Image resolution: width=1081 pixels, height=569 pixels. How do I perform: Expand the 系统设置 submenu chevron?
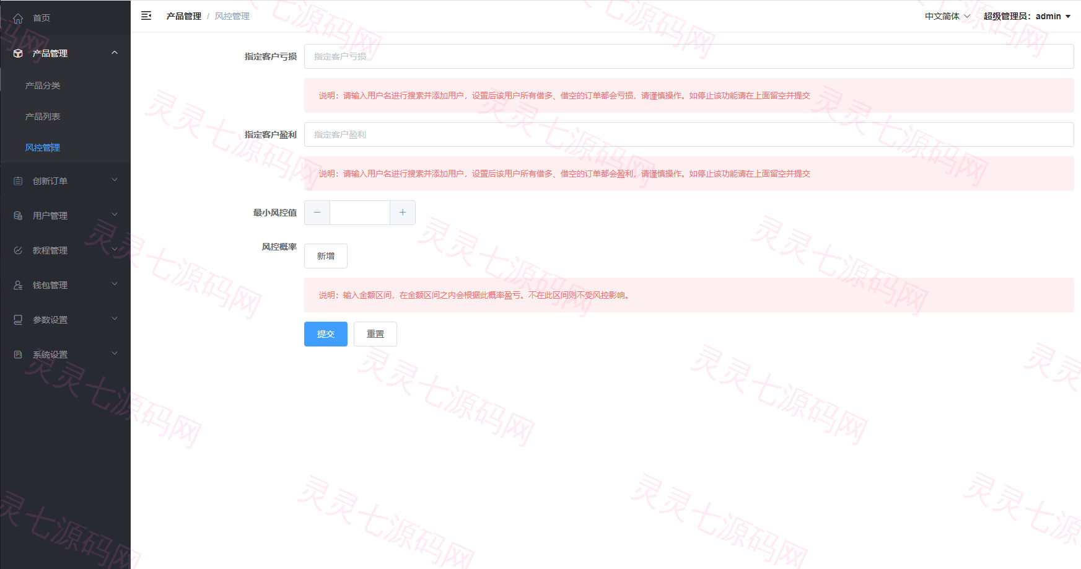(x=115, y=354)
